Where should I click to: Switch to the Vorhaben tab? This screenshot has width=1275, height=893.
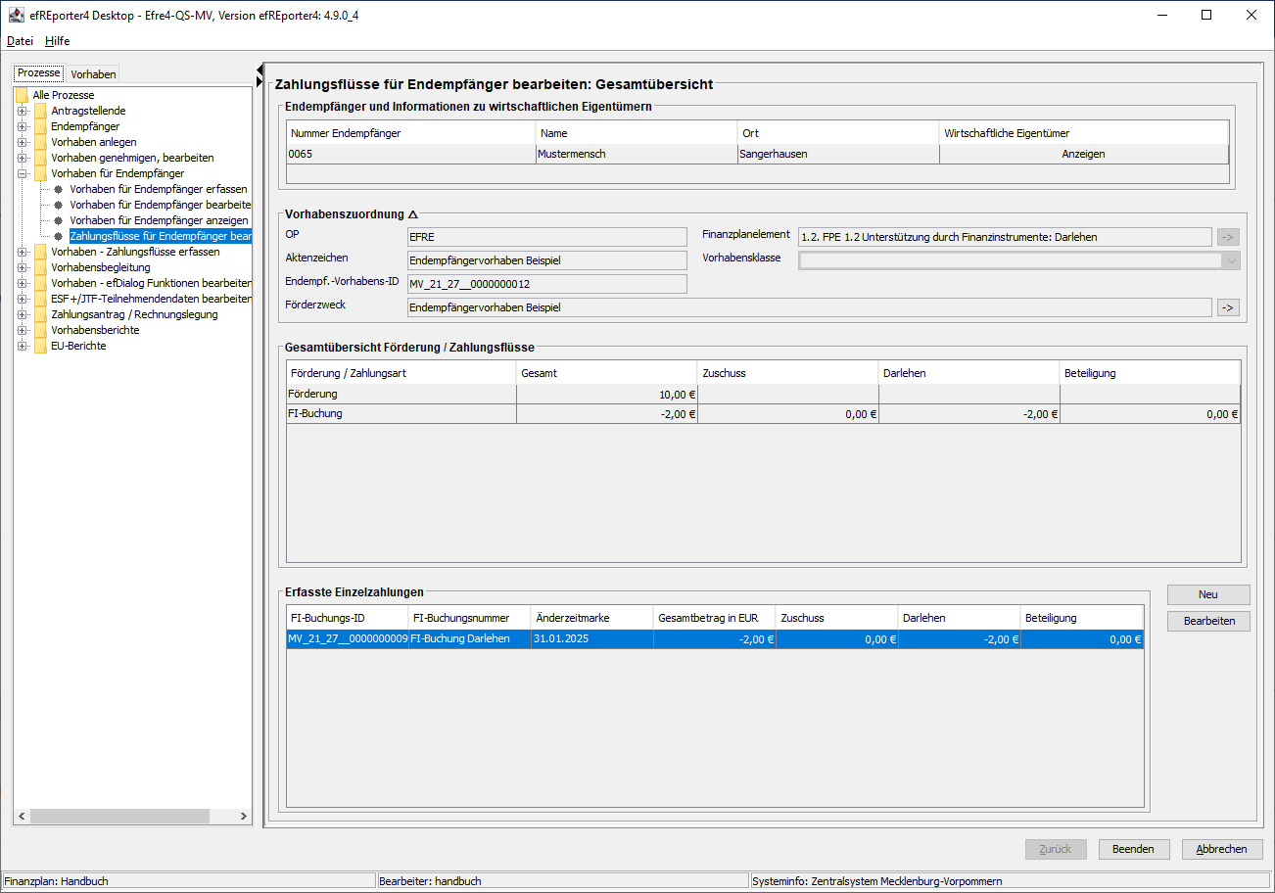pos(93,74)
